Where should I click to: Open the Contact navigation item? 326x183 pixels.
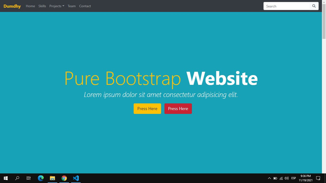click(x=85, y=6)
